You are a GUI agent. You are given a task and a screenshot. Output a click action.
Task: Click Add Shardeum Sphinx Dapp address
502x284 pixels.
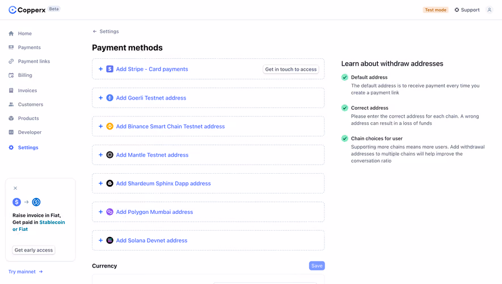[x=163, y=183]
